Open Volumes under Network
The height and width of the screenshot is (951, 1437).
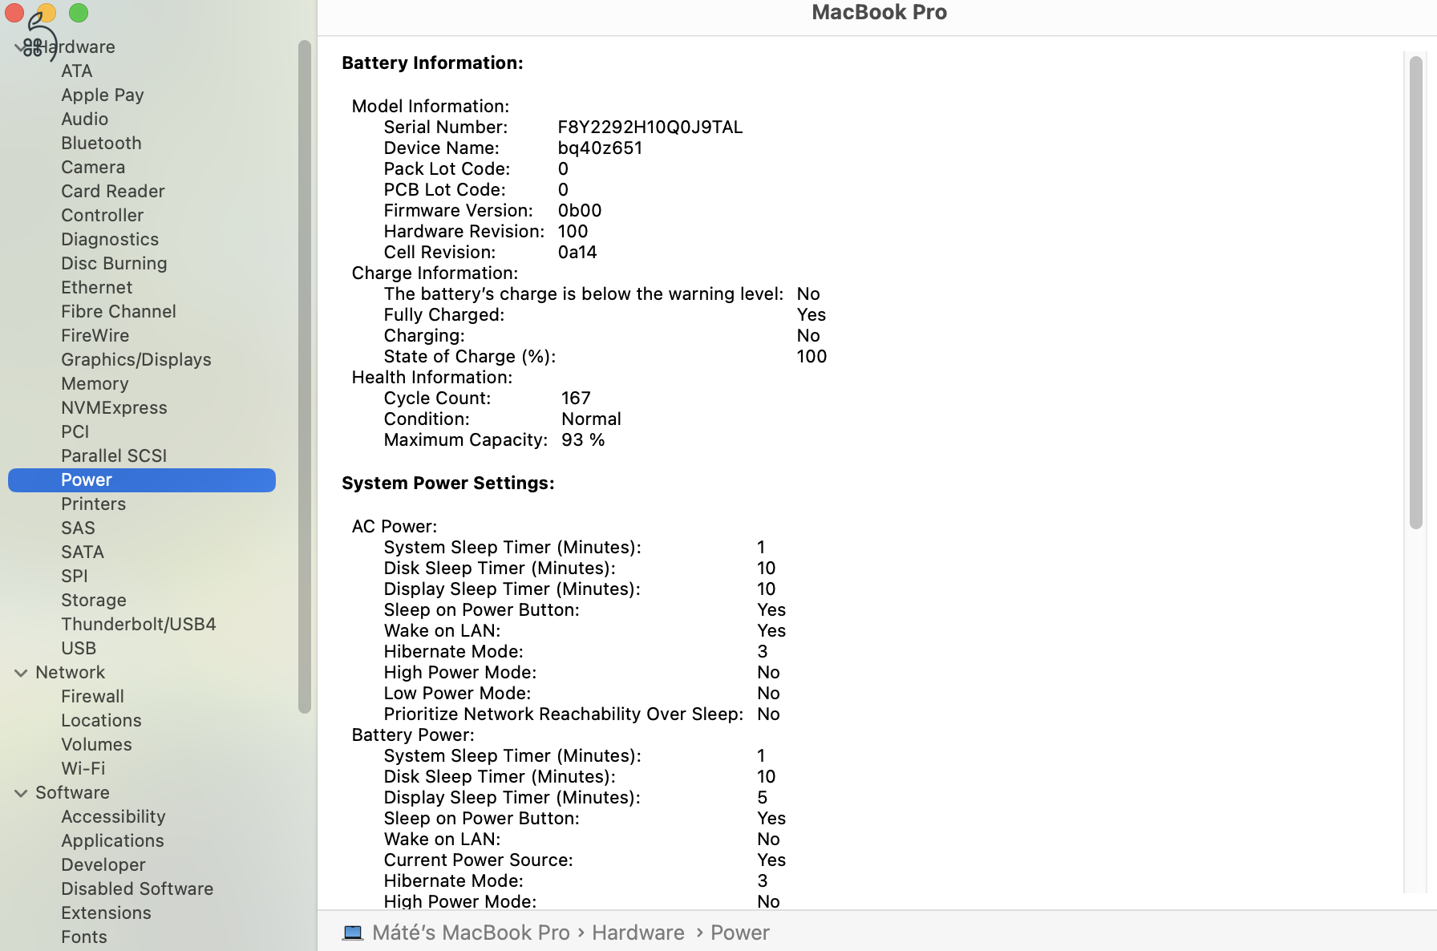point(96,745)
